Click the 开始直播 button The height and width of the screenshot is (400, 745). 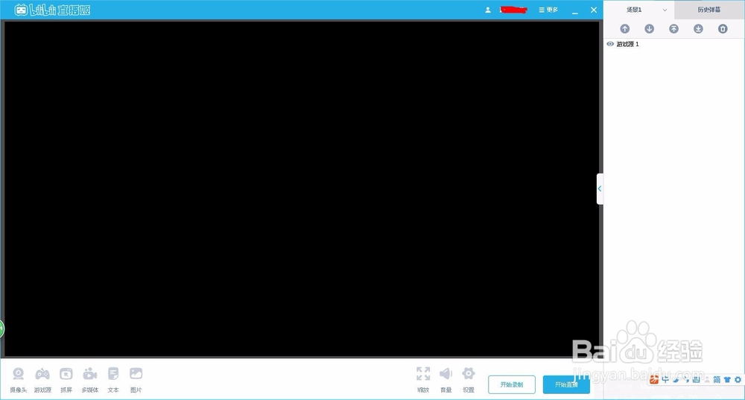click(x=566, y=384)
